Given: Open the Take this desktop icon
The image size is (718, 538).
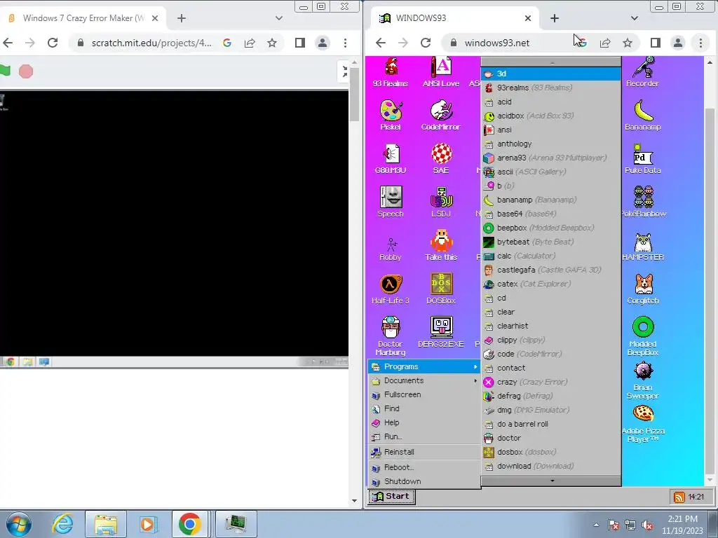Looking at the screenshot, I should coord(440,245).
